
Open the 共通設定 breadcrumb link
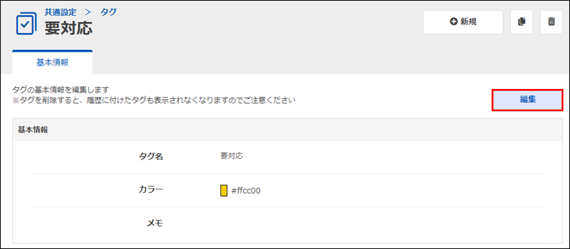coord(60,12)
